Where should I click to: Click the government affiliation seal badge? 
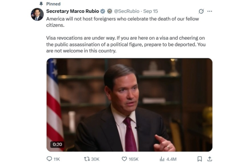click(110, 11)
